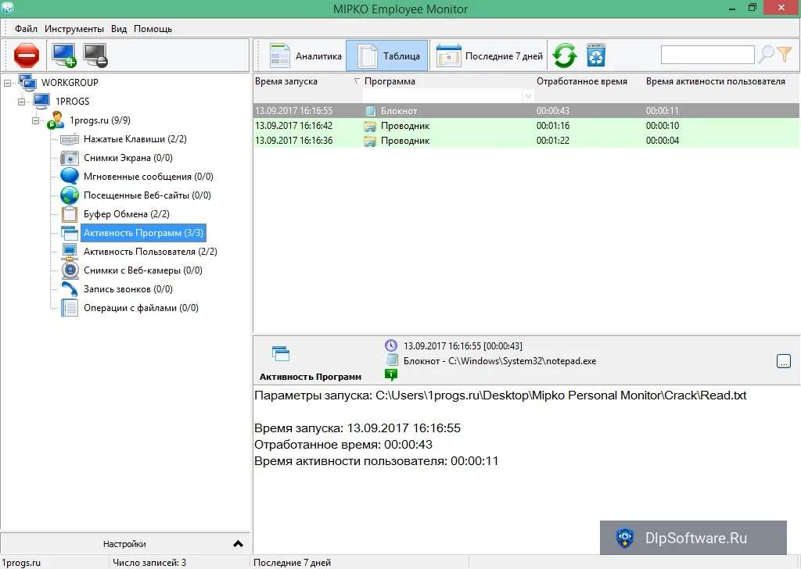Screen dimensions: 801x569
Task: Select Активность Программ (3/3) in the tree
Action: [x=144, y=233]
